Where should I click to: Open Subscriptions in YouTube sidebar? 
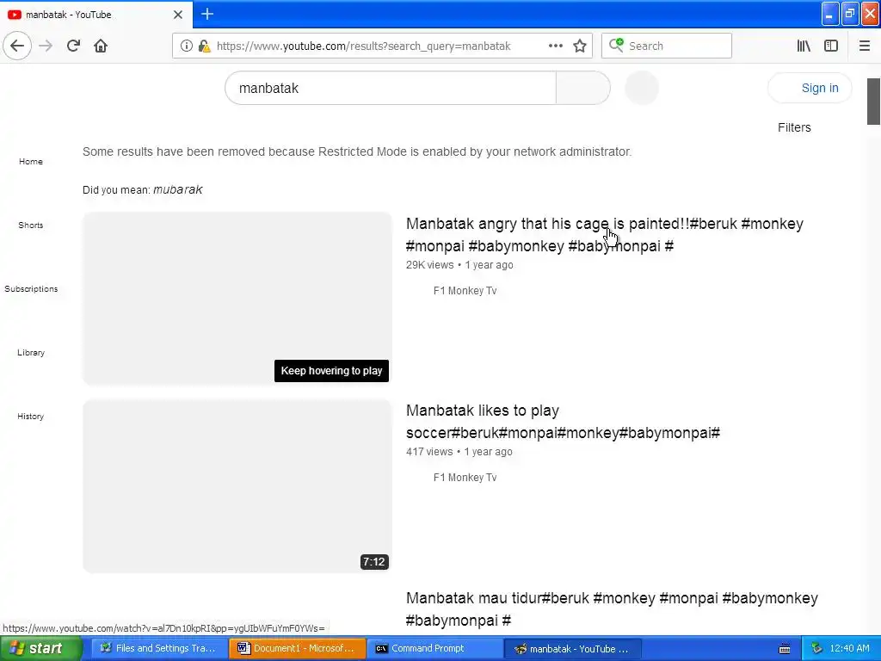point(31,289)
